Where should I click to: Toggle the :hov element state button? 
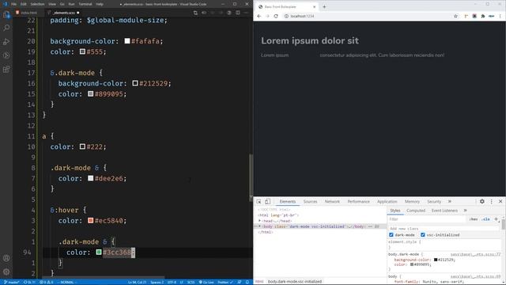click(474, 219)
